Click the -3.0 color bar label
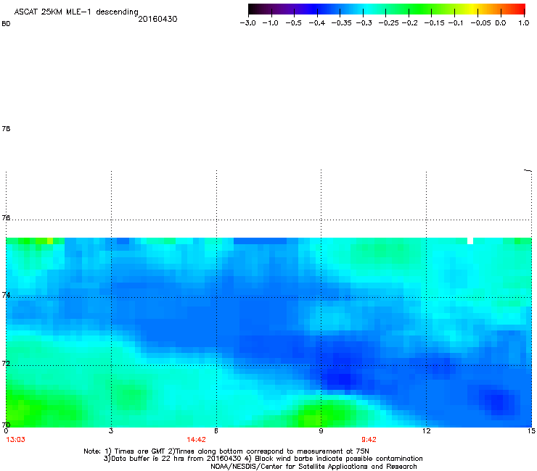Image resolution: width=537 pixels, height=471 pixels. (x=248, y=23)
